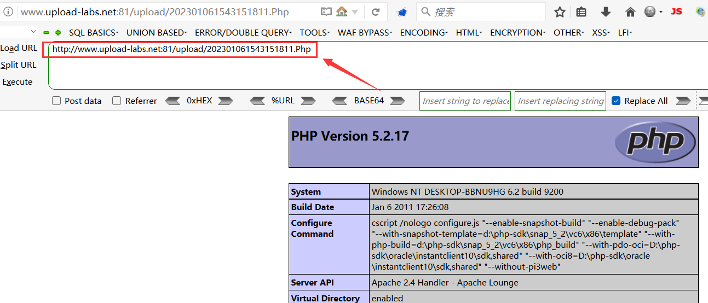This screenshot has width=708, height=303.
Task: Click the blue bird extension icon
Action: (x=402, y=12)
